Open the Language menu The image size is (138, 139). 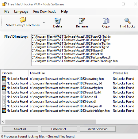(21, 11)
